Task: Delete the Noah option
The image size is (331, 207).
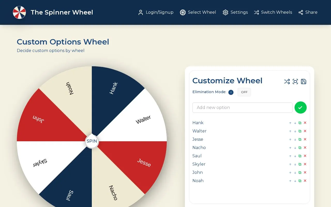Action: [305, 181]
